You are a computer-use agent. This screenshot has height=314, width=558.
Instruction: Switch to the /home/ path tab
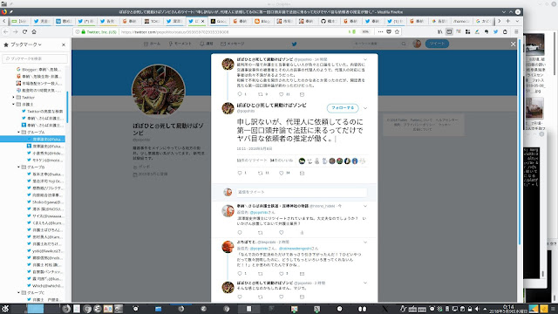click(x=461, y=21)
